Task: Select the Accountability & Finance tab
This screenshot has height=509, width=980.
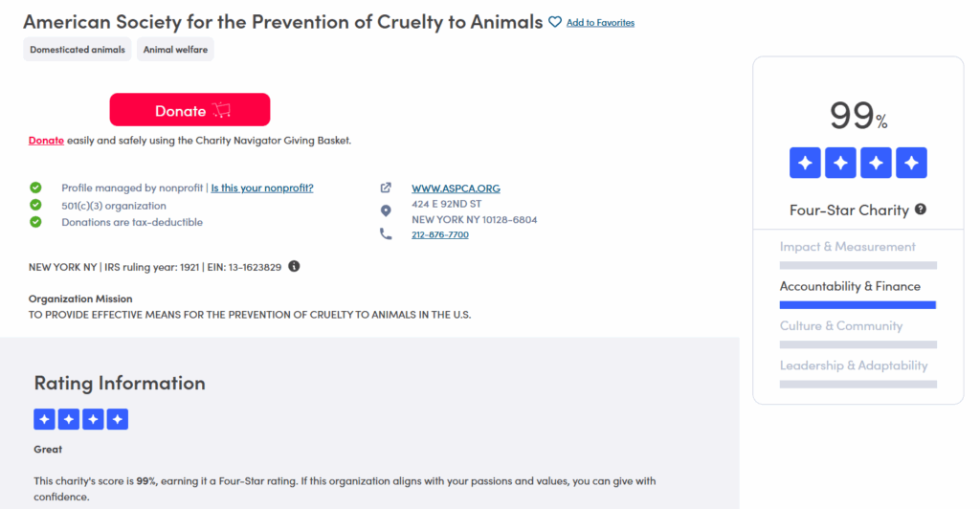Action: 850,286
